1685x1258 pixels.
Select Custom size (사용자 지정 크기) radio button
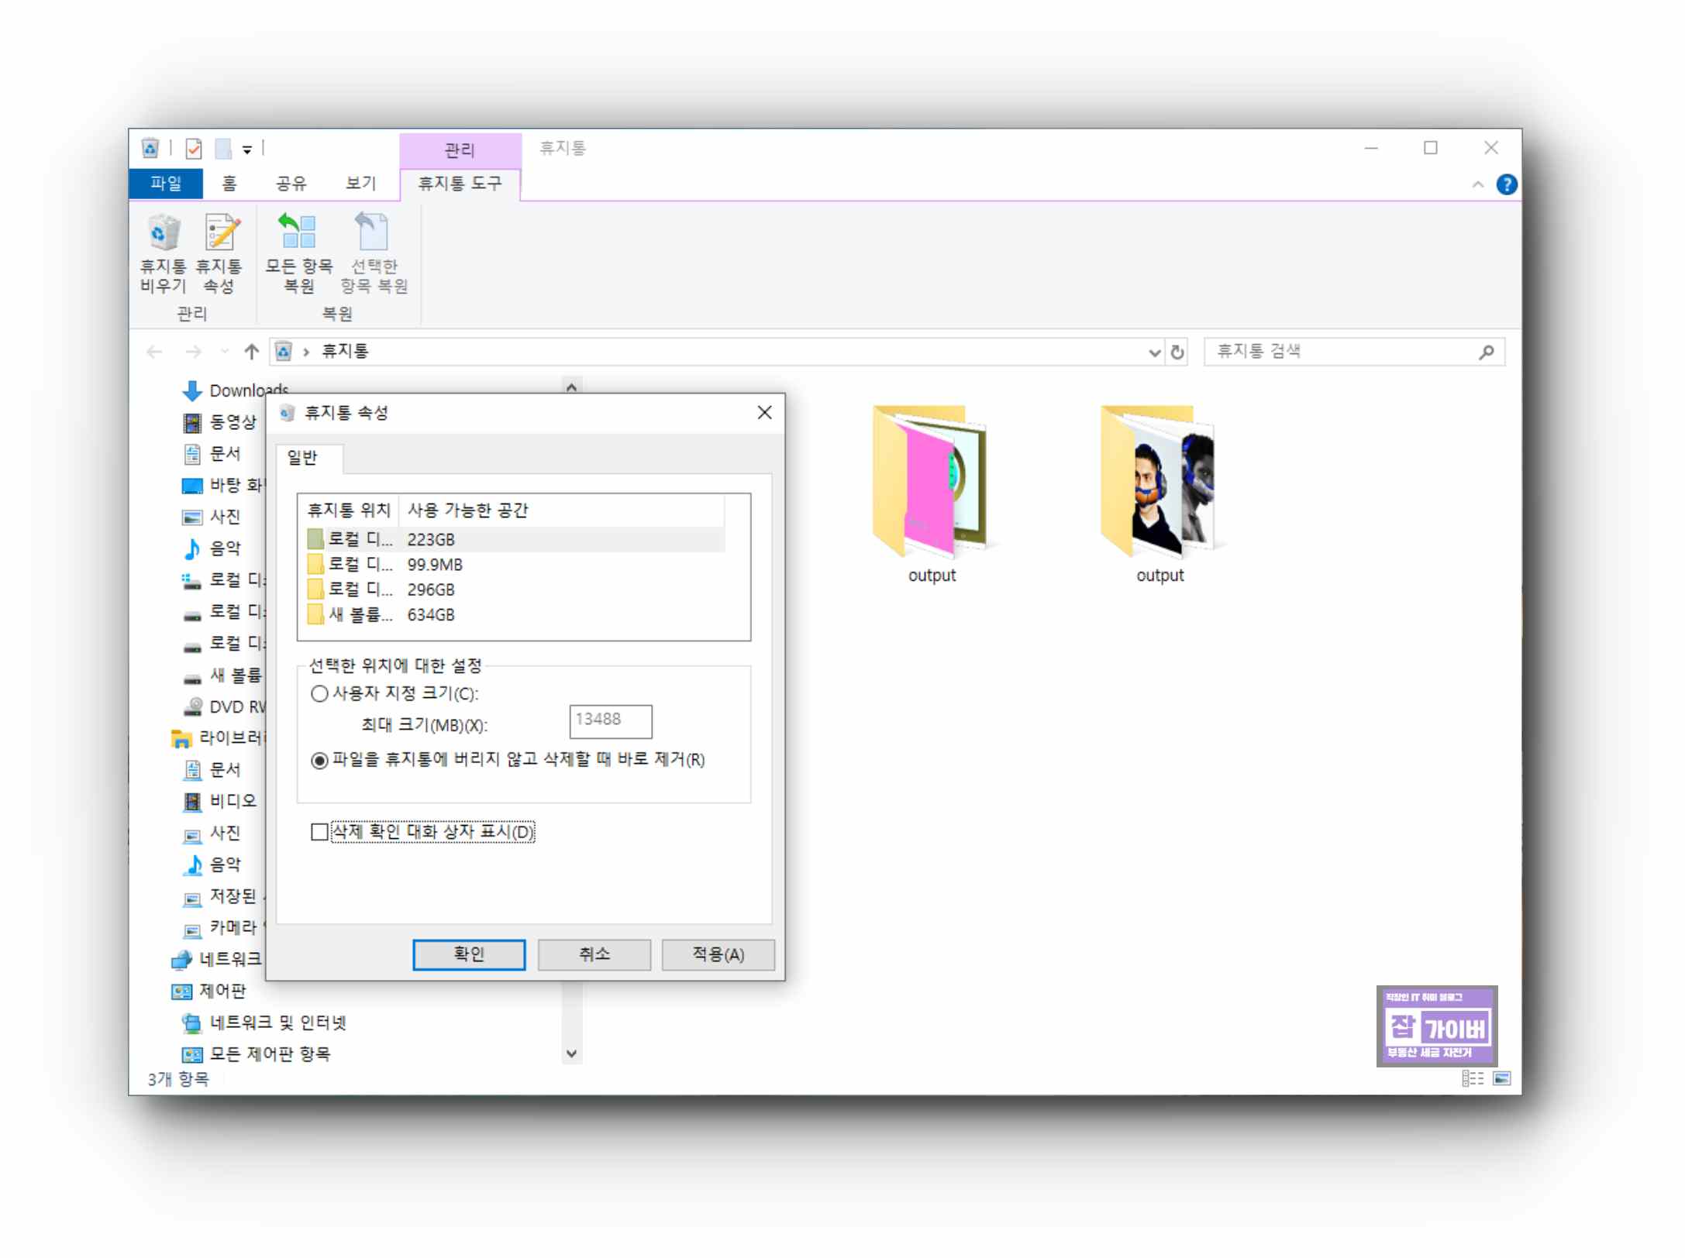click(319, 693)
